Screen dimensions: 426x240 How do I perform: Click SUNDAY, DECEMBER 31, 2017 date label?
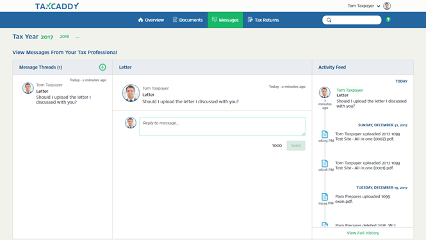tap(382, 125)
